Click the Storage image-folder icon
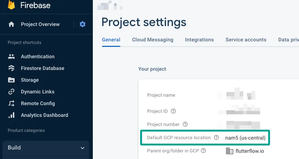This screenshot has height=159, width=299. [x=11, y=80]
